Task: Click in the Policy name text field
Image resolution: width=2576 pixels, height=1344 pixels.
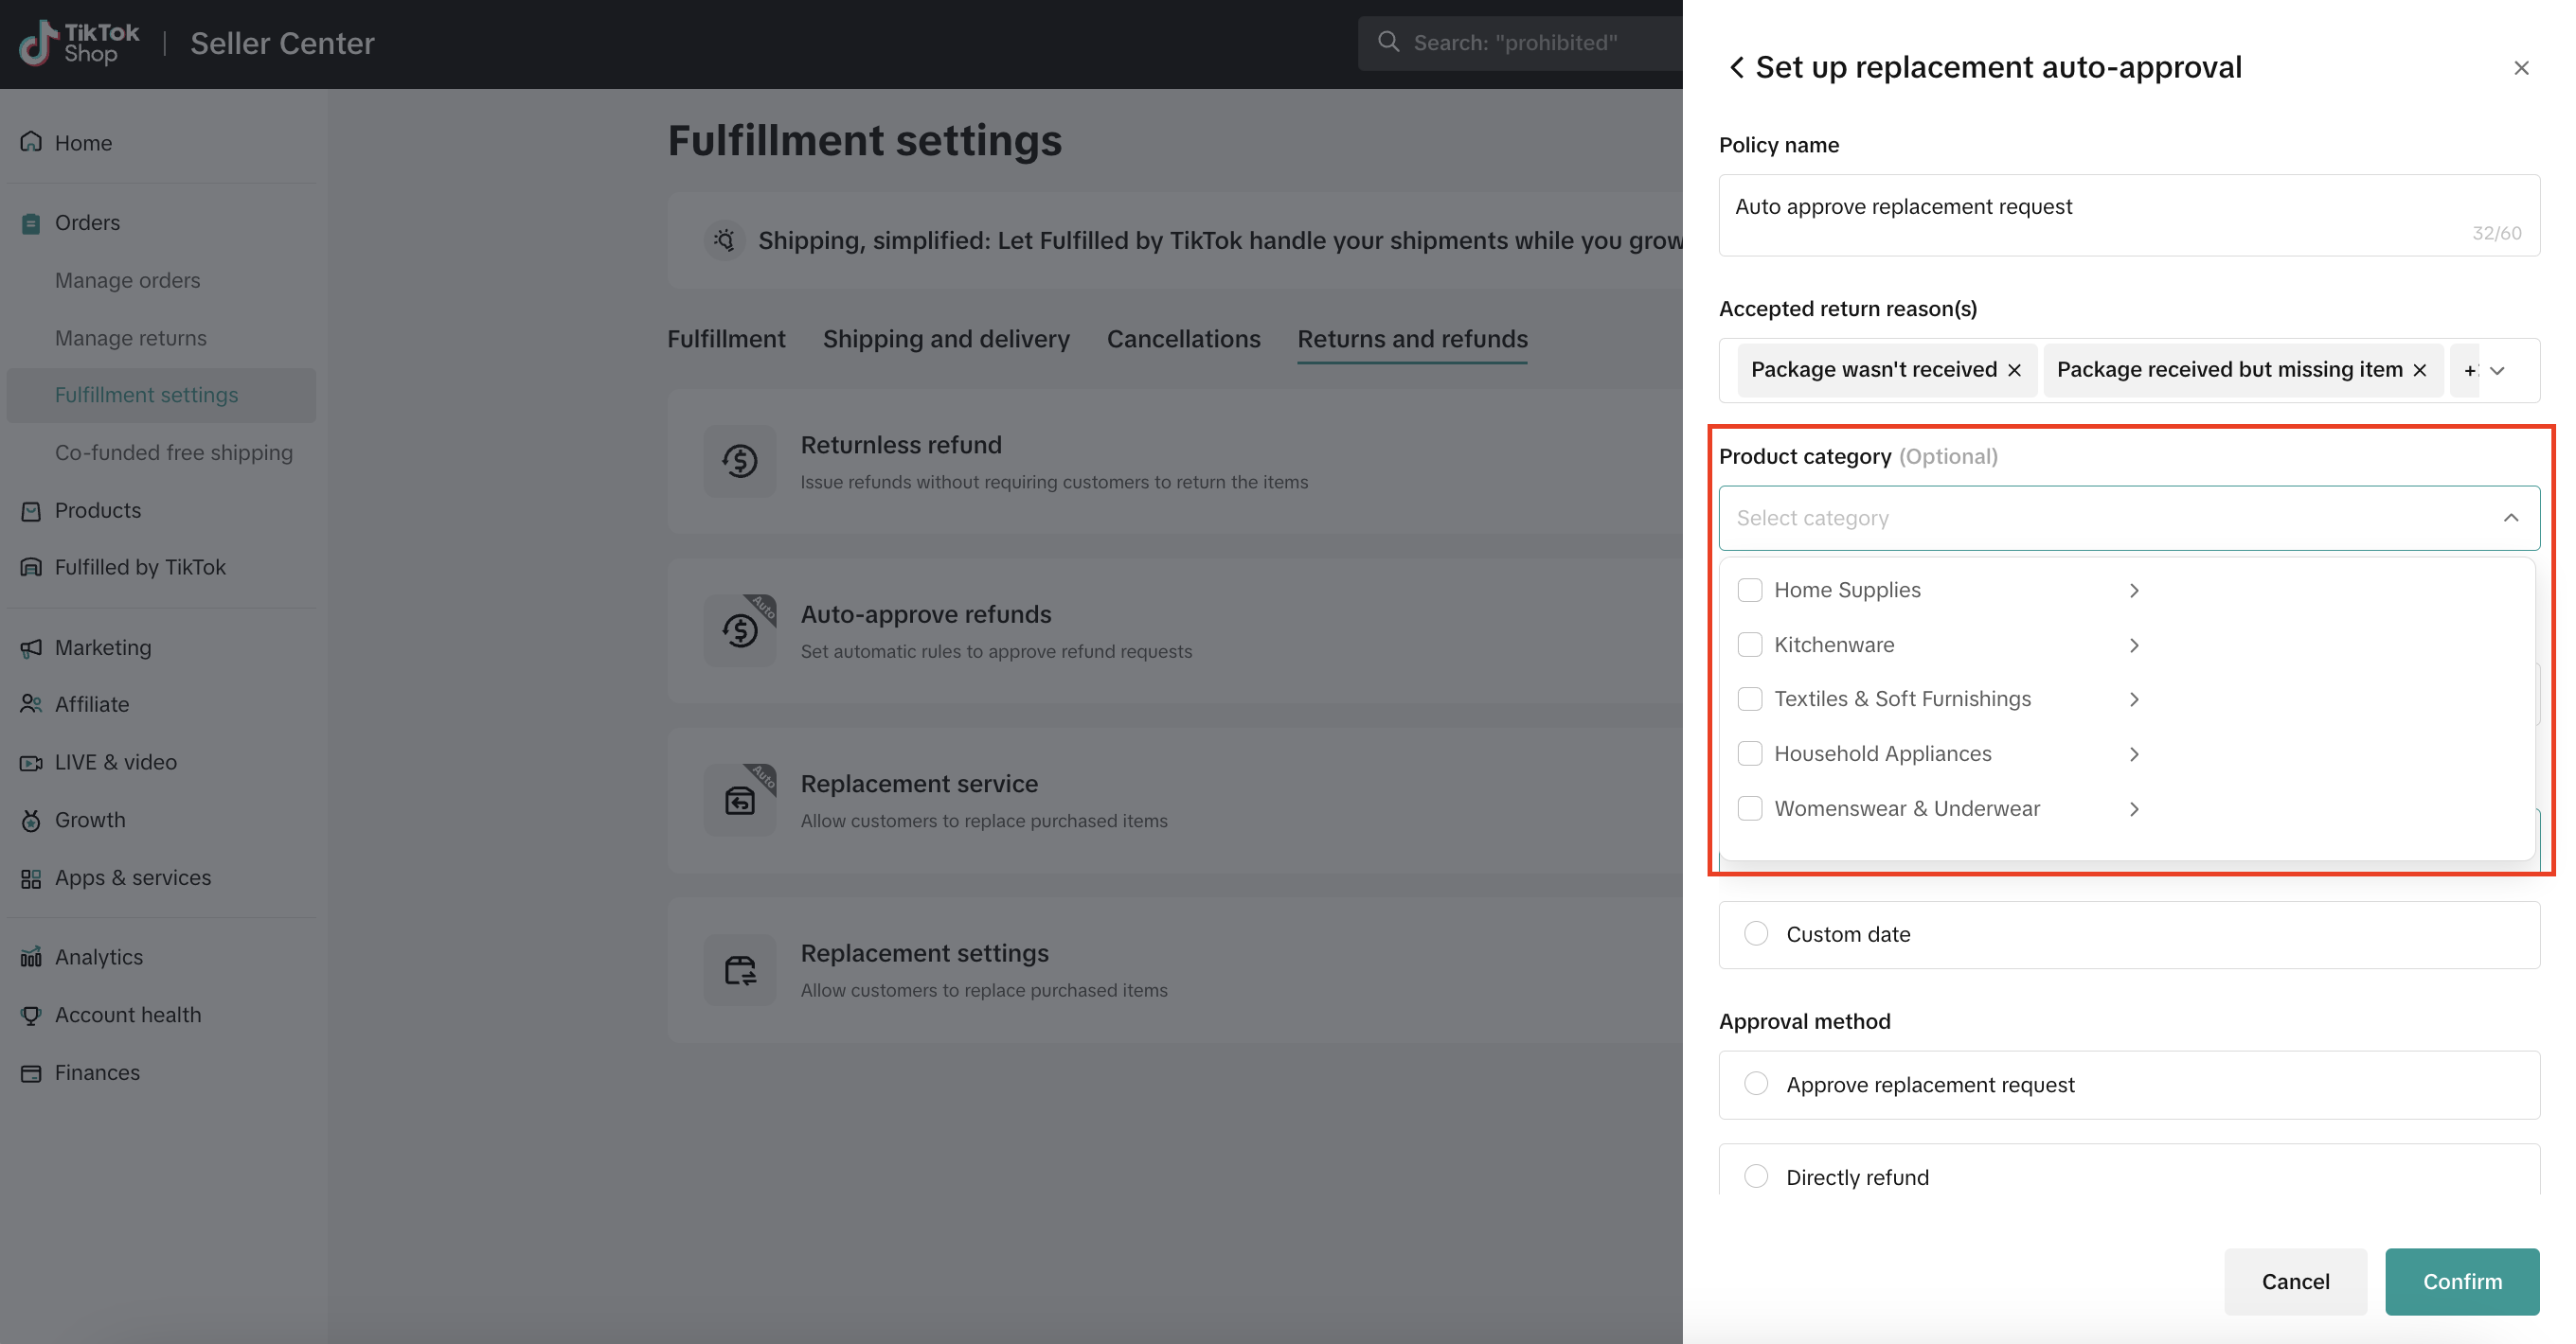Action: coord(2100,207)
